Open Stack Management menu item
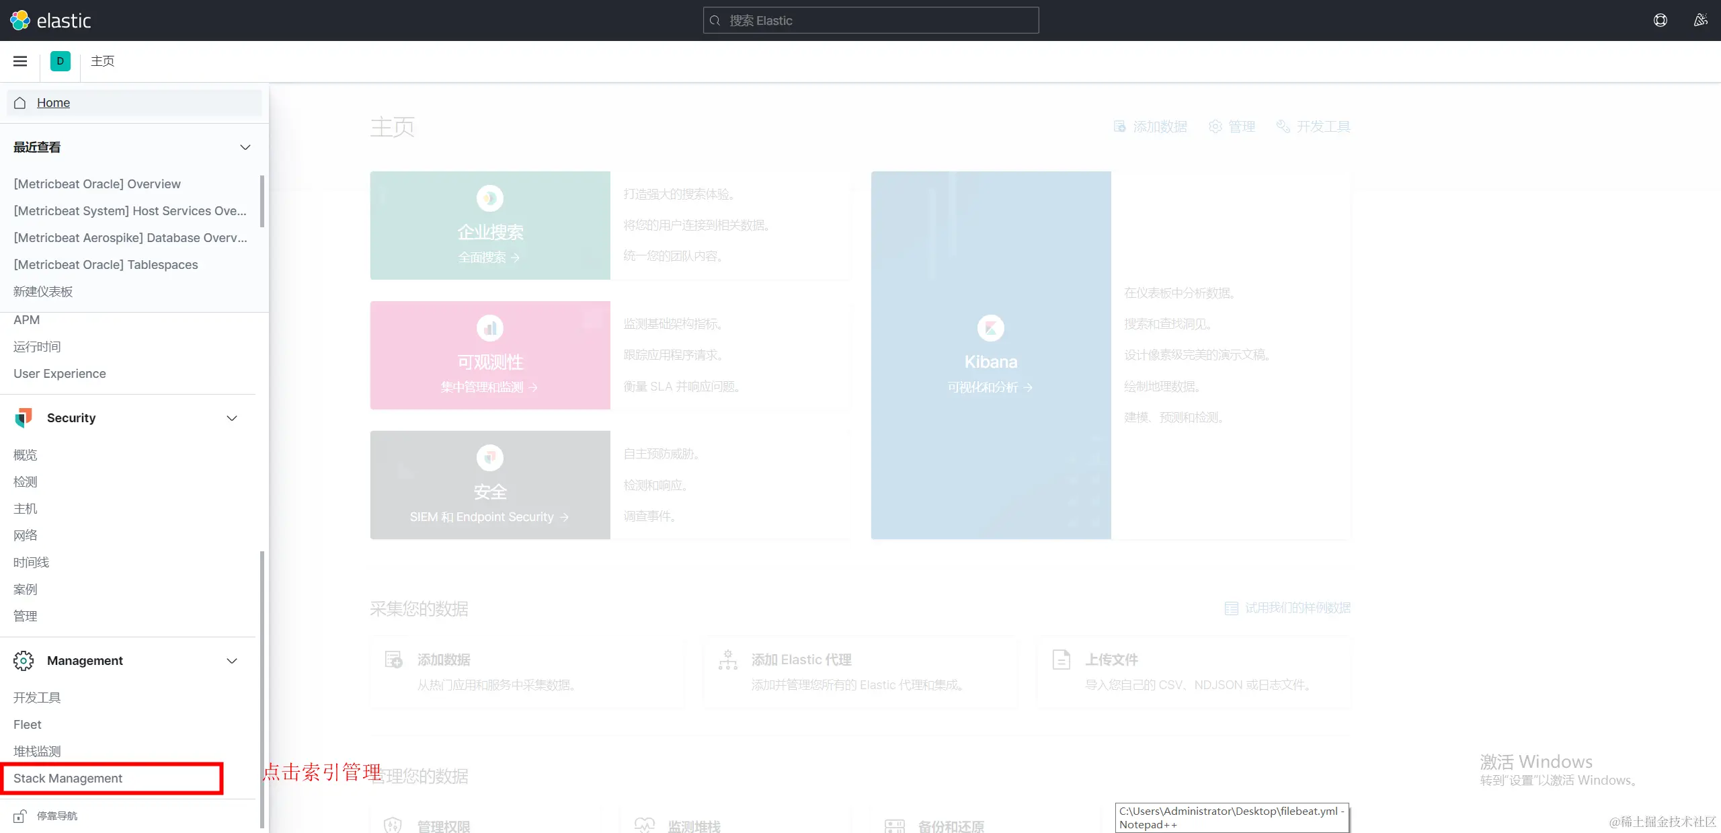The width and height of the screenshot is (1721, 833). point(68,778)
